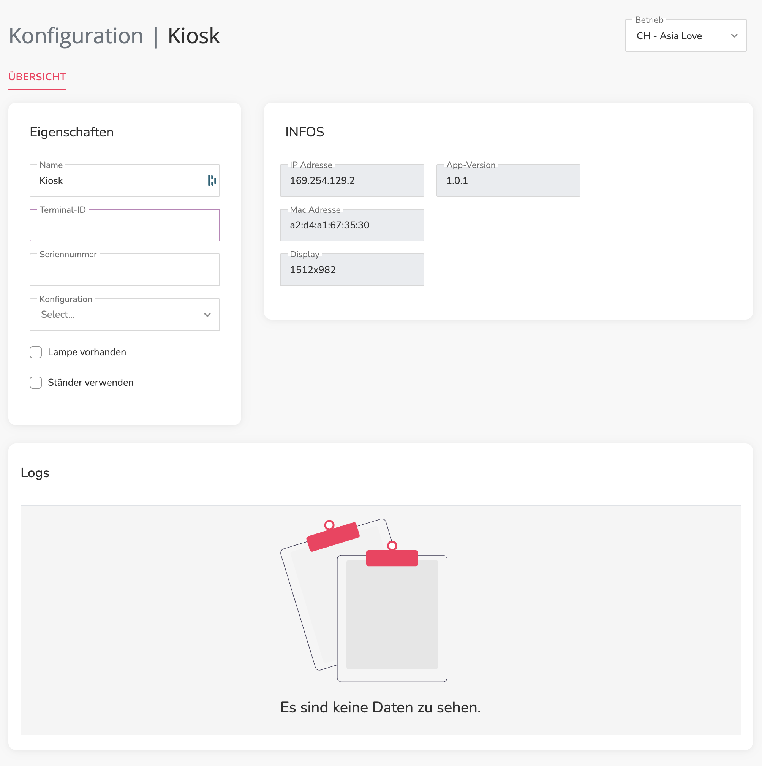Click the password manager icon in Name field

click(212, 180)
